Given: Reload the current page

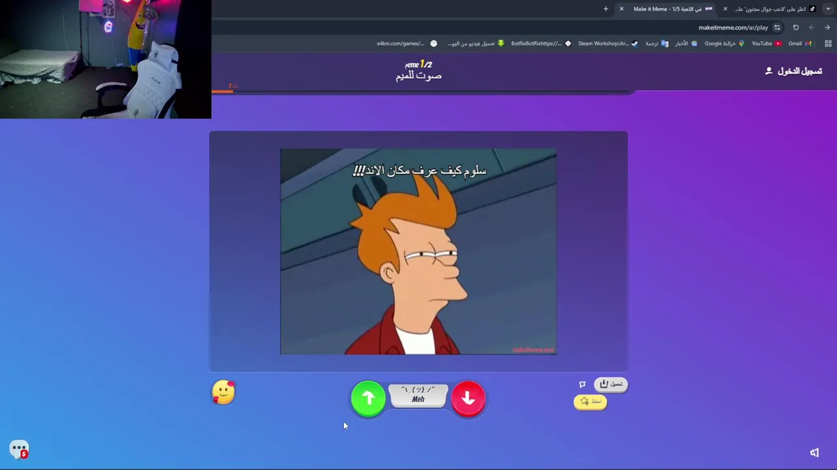Looking at the screenshot, I should pyautogui.click(x=796, y=27).
